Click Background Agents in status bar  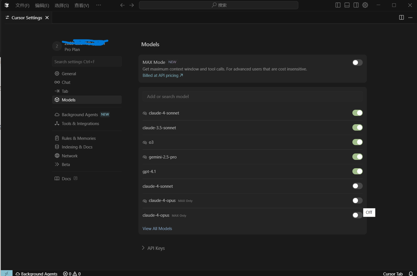point(36,273)
